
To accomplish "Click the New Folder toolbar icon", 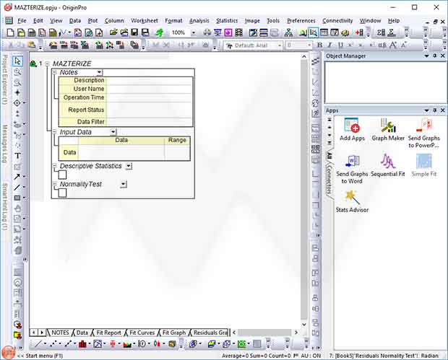I will (x=21, y=32).
